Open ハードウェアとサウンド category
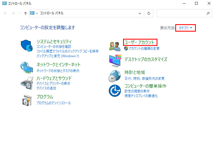214x152 pixels. tap(54, 78)
